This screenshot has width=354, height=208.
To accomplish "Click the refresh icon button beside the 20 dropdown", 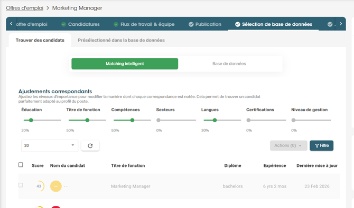I will click(90, 146).
